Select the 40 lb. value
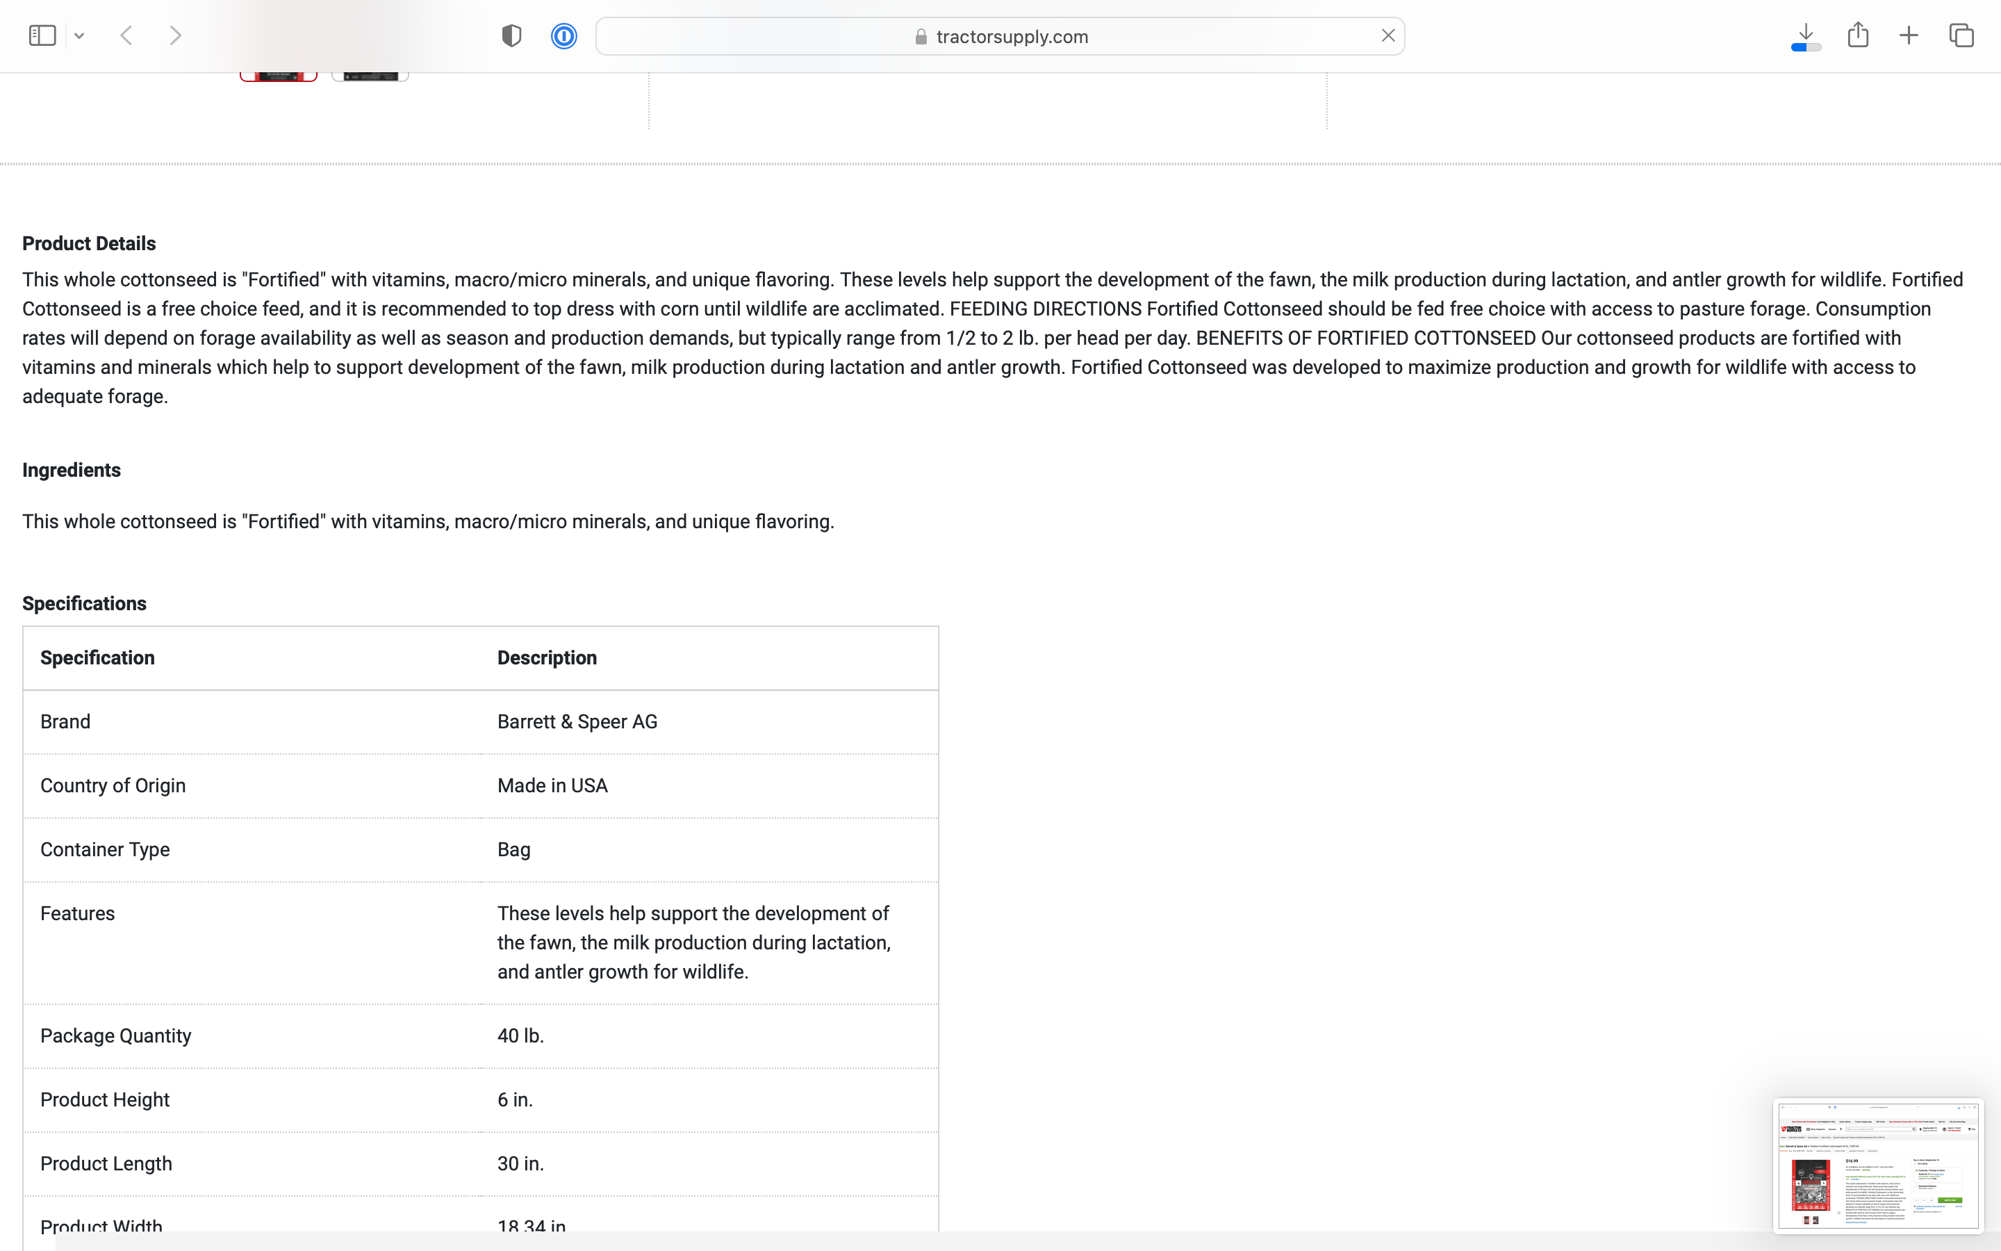The width and height of the screenshot is (2001, 1251). pyautogui.click(x=520, y=1036)
